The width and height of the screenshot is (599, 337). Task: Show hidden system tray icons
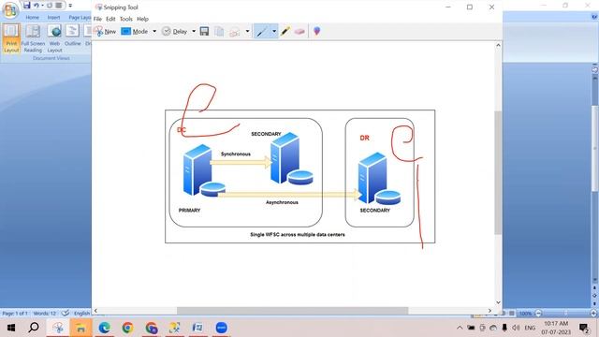pos(460,328)
